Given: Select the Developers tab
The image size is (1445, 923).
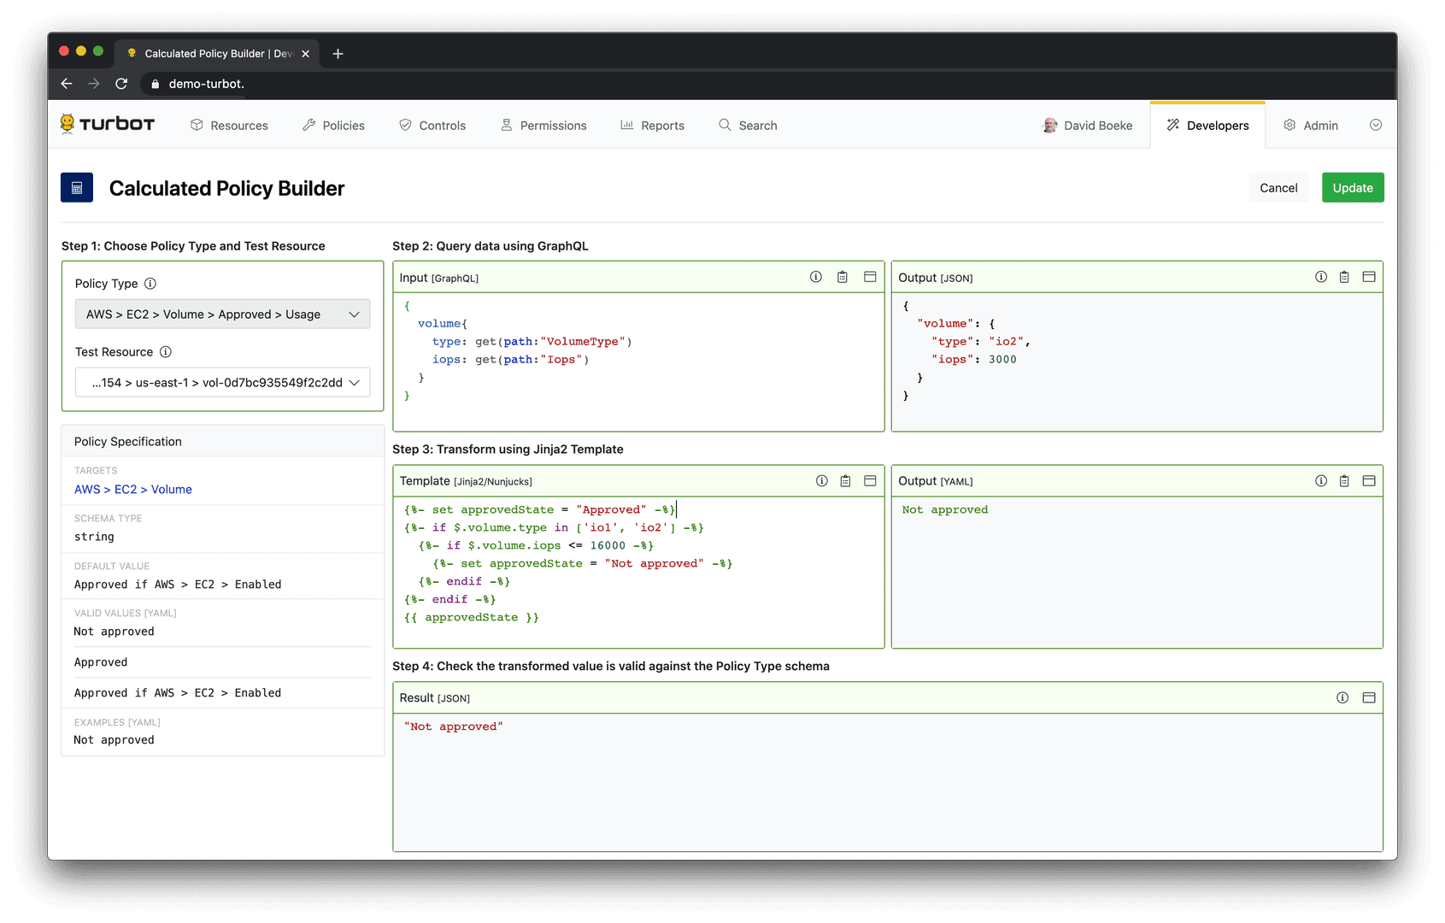Looking at the screenshot, I should [1207, 126].
